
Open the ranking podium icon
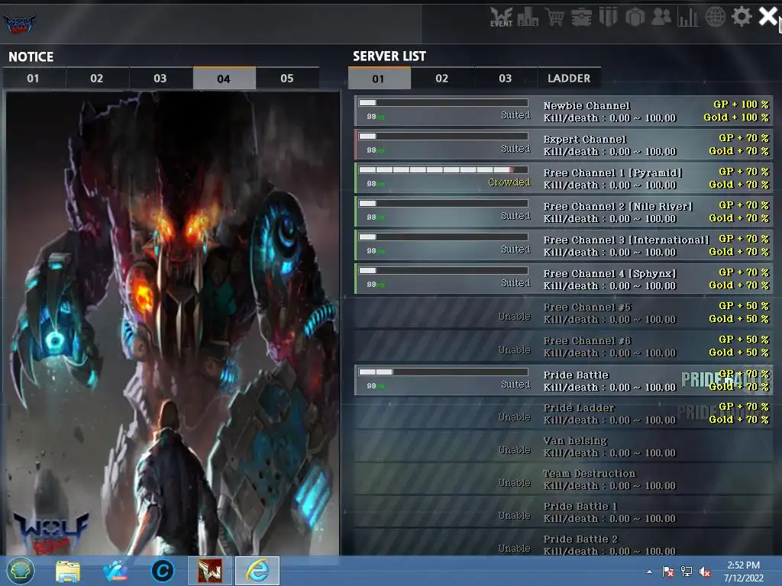coord(528,18)
